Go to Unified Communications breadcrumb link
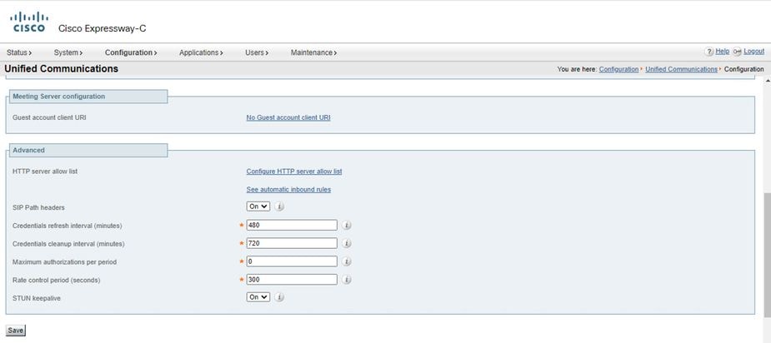The height and width of the screenshot is (343, 771). 682,69
